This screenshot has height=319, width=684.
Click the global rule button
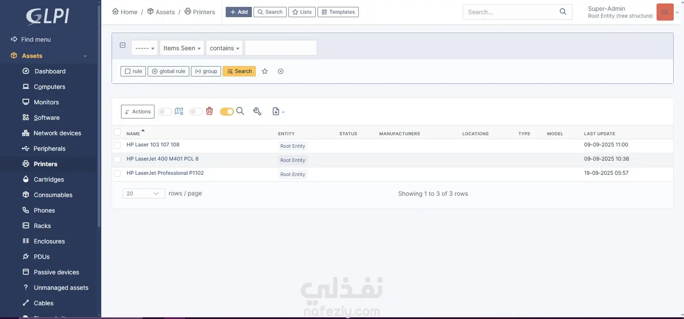pyautogui.click(x=168, y=71)
